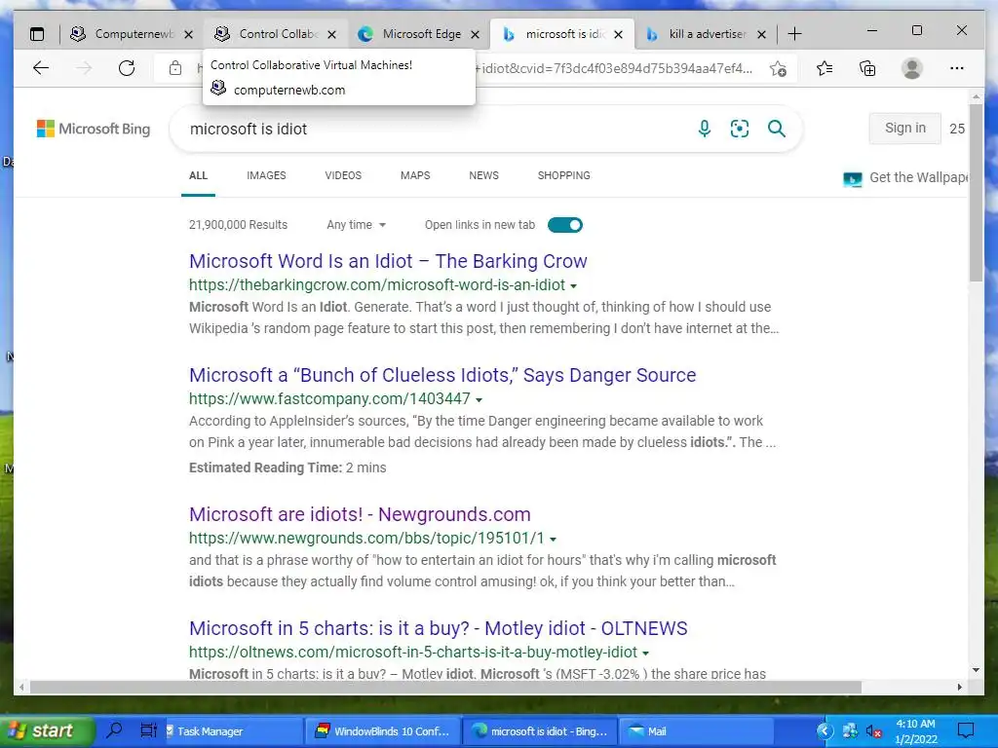Open Mail from the taskbar
This screenshot has height=748, width=998.
click(695, 730)
